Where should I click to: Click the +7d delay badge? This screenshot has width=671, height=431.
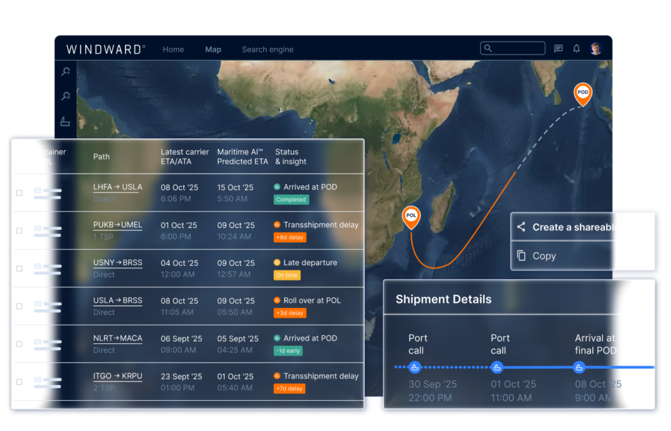(x=290, y=388)
